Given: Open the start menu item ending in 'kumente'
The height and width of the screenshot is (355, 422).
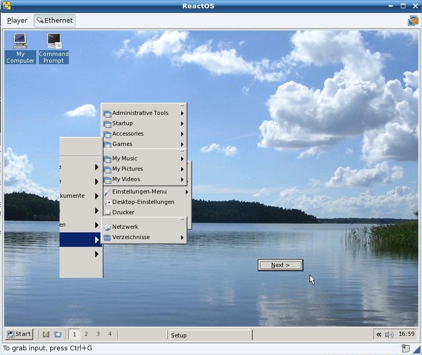Looking at the screenshot, I should point(80,196).
